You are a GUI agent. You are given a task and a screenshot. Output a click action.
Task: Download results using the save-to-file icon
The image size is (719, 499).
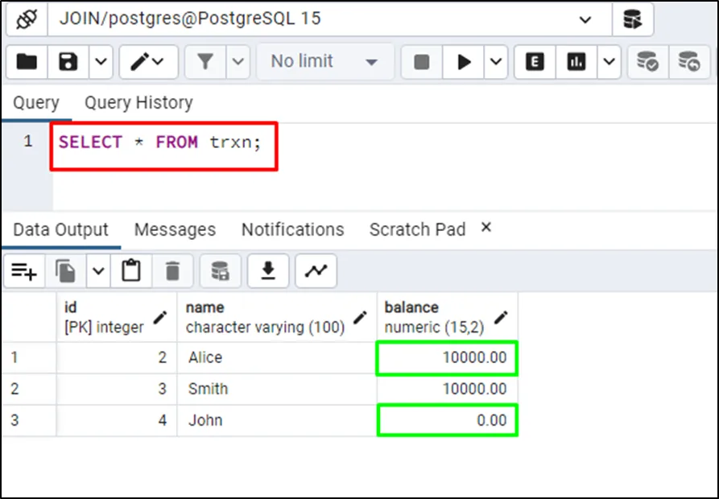click(268, 272)
